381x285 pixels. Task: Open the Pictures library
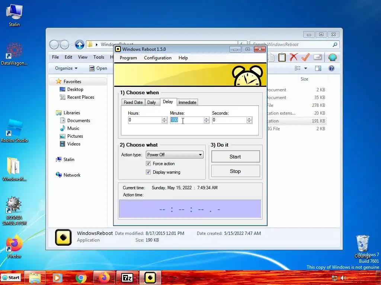[x=75, y=136]
